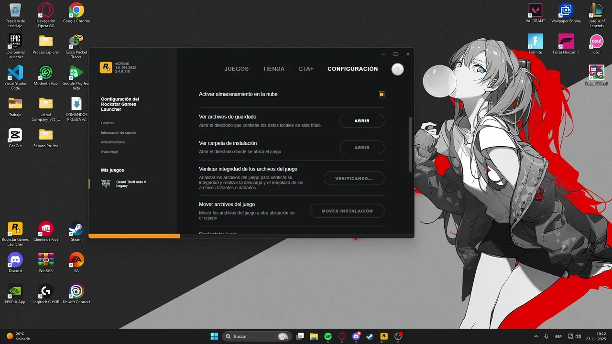Screen dimensions: 612x344
Task: Click the MOVER INSTALACIÓN button
Action: [347, 211]
